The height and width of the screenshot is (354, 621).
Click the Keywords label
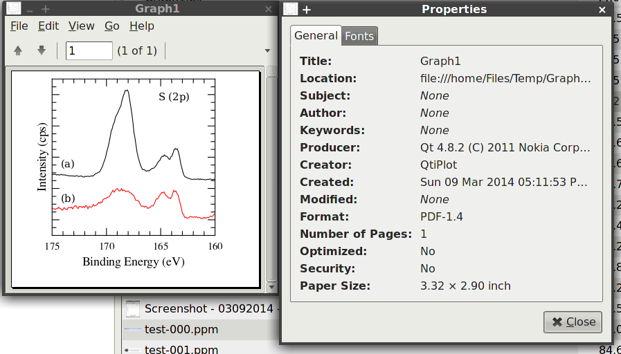tap(332, 131)
